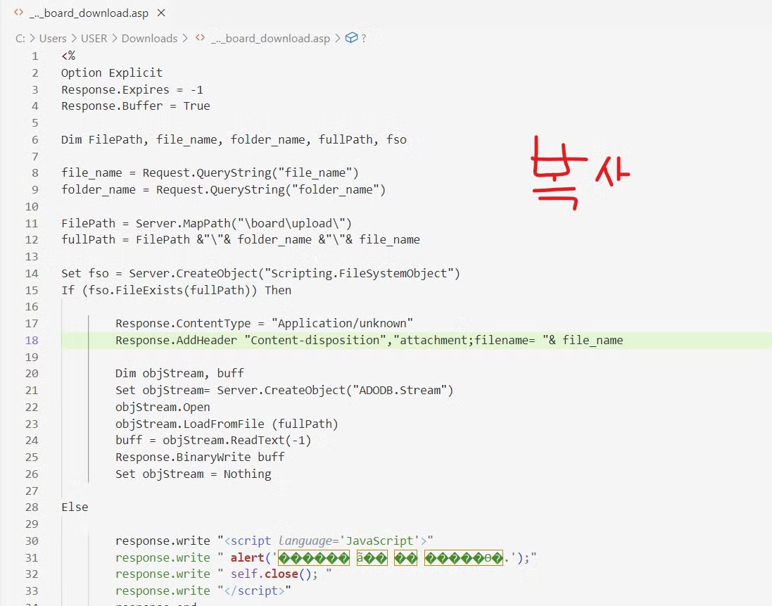Screen dimensions: 772x606
Task: Click the ASP file icon on the tab
Action: pyautogui.click(x=19, y=13)
